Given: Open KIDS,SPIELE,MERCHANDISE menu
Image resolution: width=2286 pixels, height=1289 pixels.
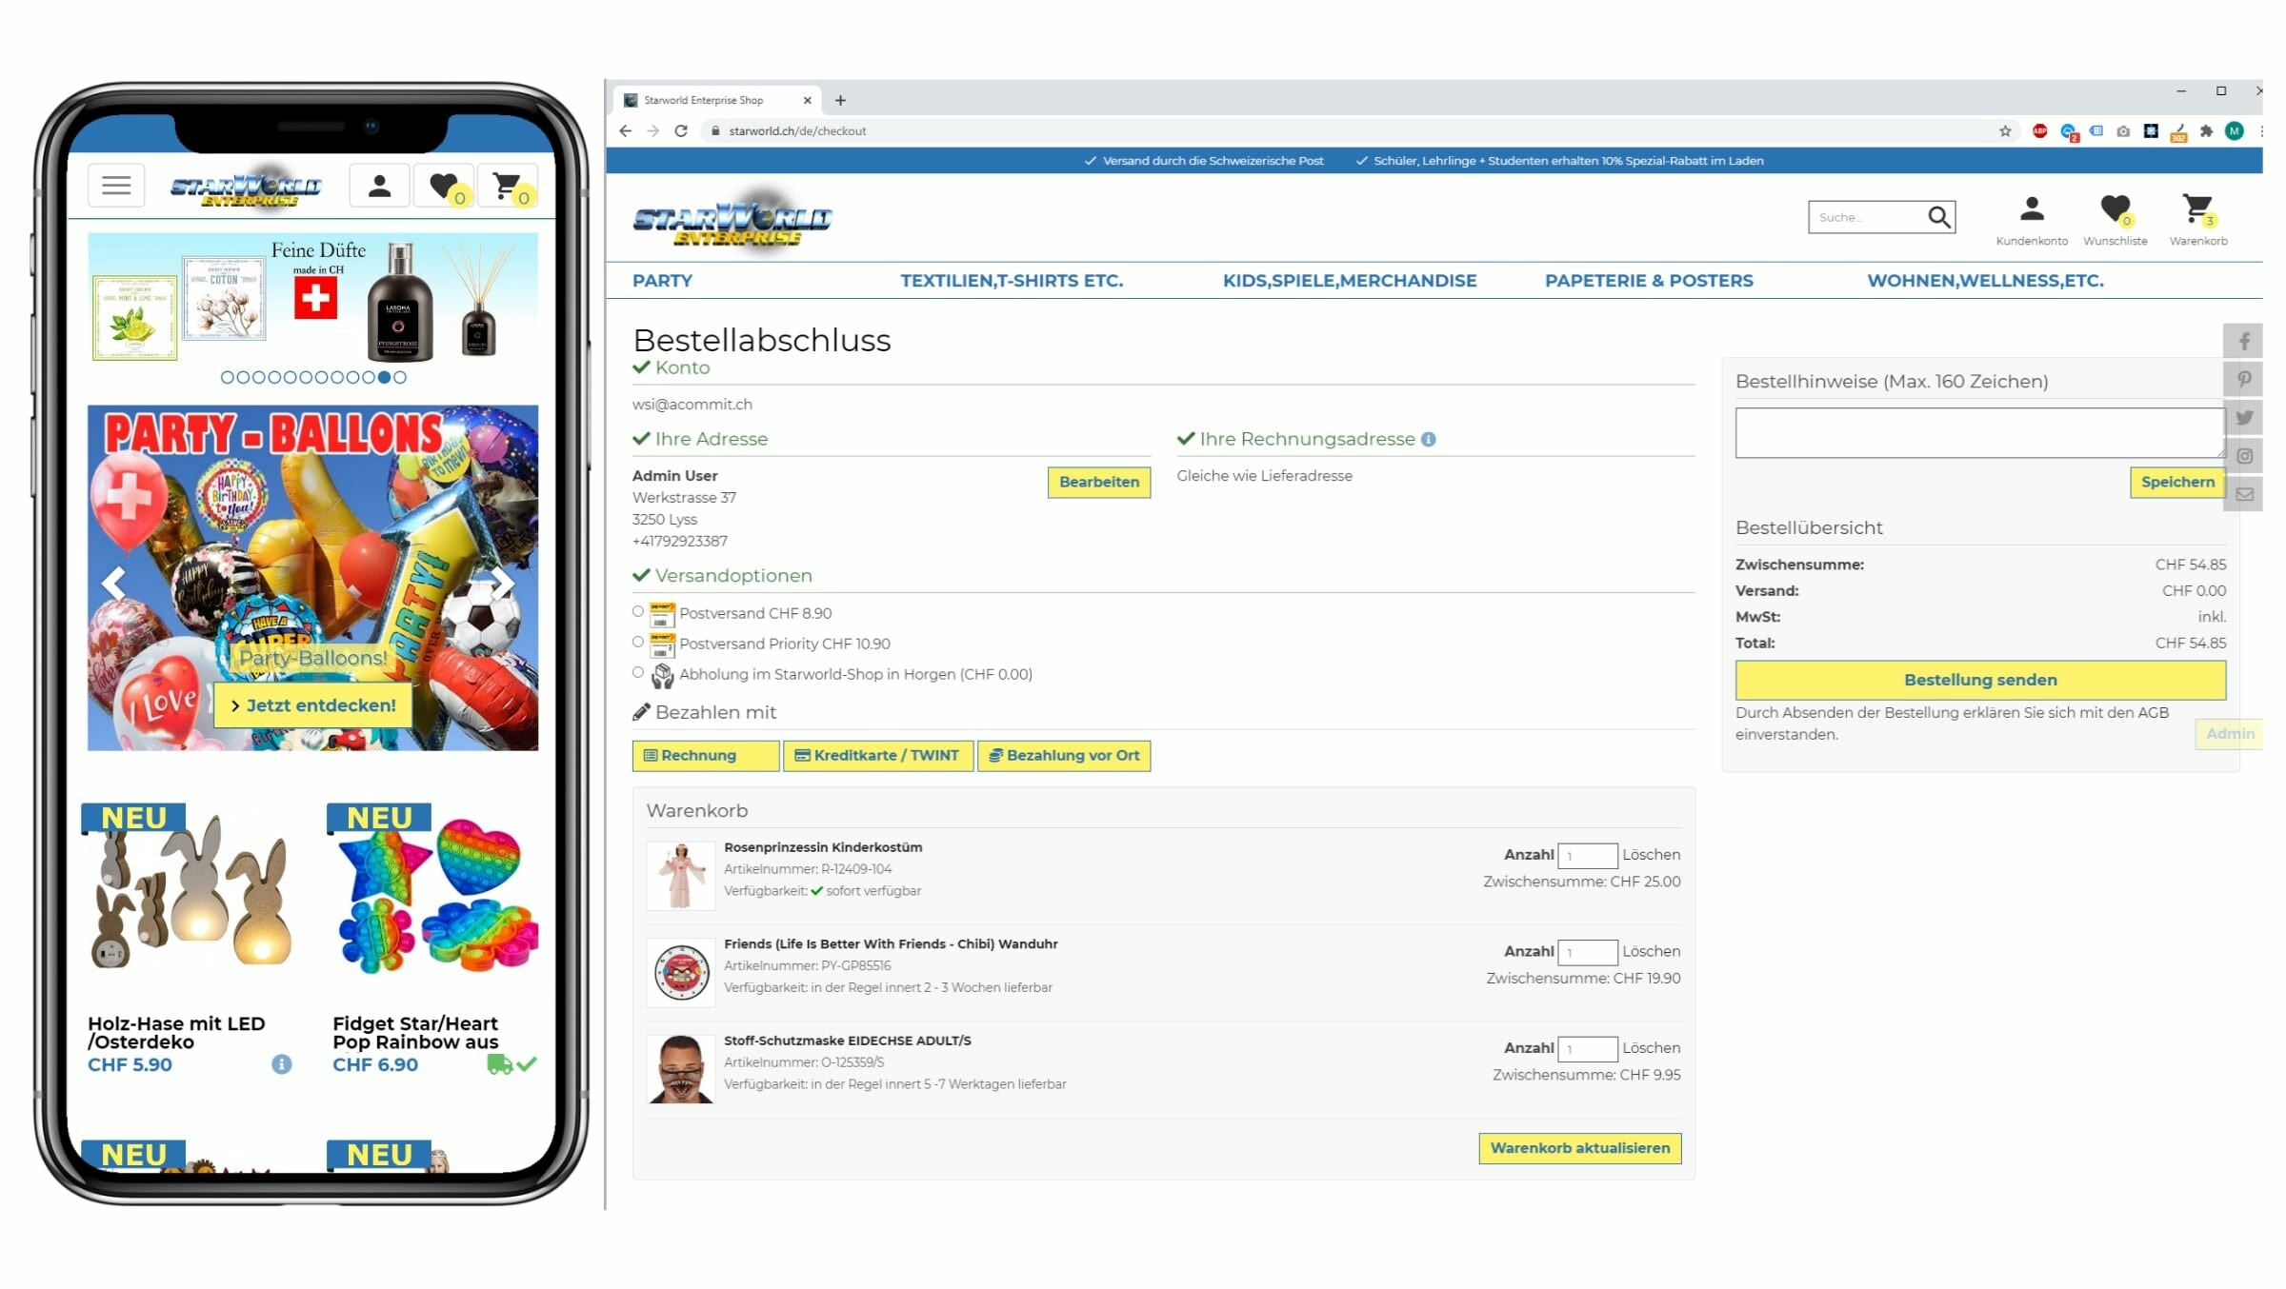Looking at the screenshot, I should click(1350, 281).
